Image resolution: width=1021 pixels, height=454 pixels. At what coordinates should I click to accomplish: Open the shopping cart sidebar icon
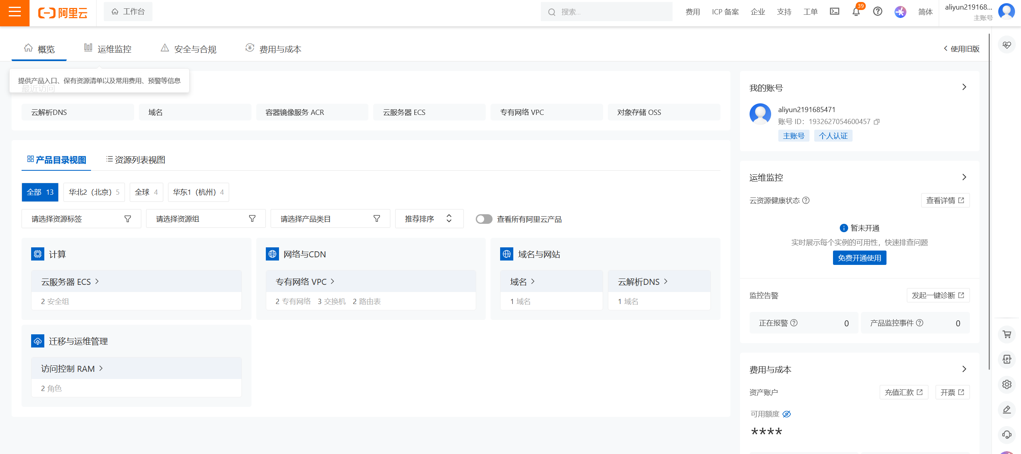click(1007, 334)
